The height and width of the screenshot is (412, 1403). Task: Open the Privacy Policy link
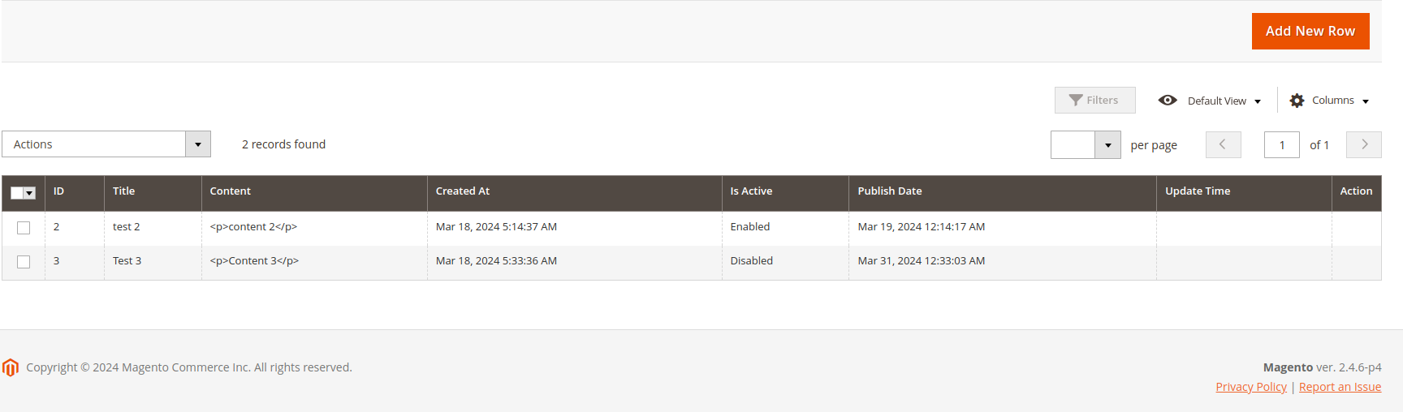tap(1250, 387)
